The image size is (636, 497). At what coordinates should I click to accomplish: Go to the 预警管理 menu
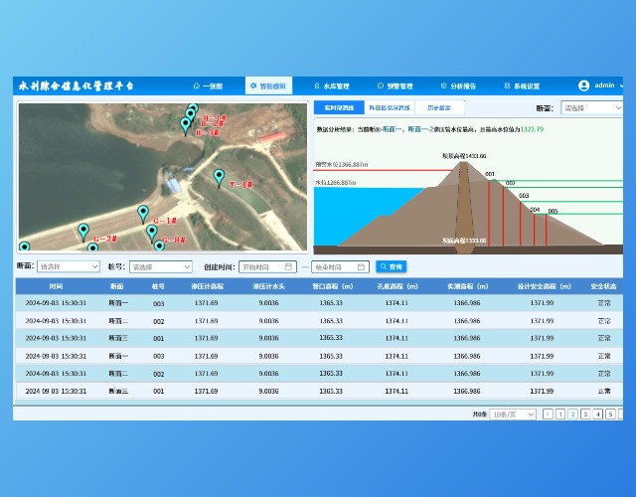[x=395, y=86]
